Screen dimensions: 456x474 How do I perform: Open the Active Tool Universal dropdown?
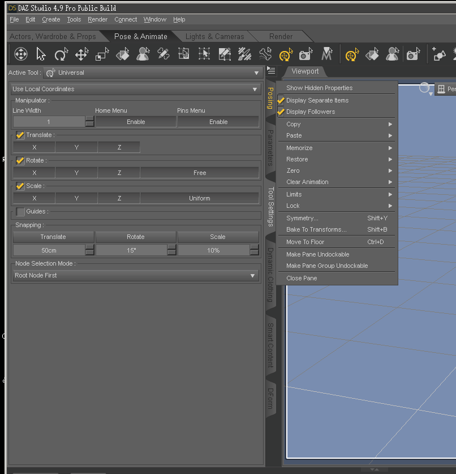point(153,73)
